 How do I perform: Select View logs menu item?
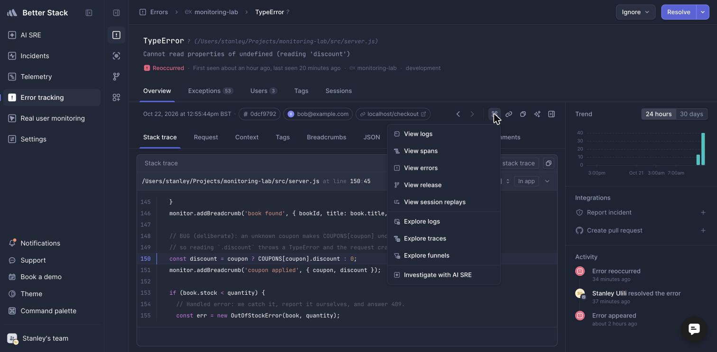(x=444, y=134)
